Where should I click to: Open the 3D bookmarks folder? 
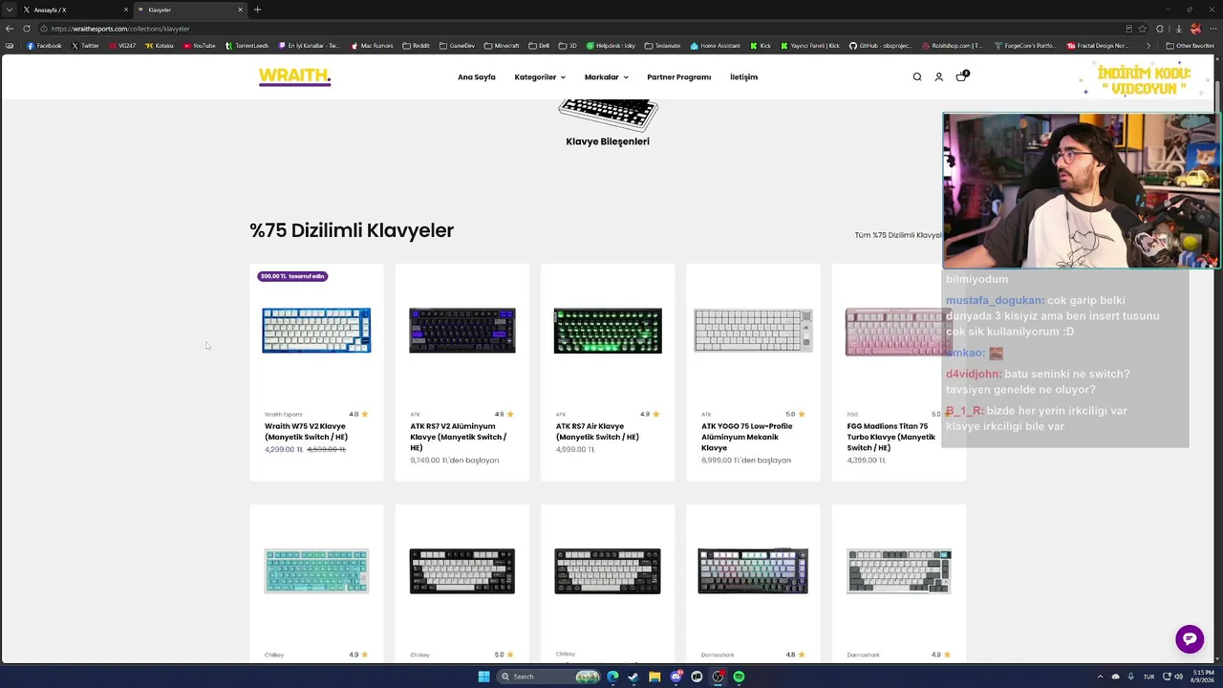point(568,46)
